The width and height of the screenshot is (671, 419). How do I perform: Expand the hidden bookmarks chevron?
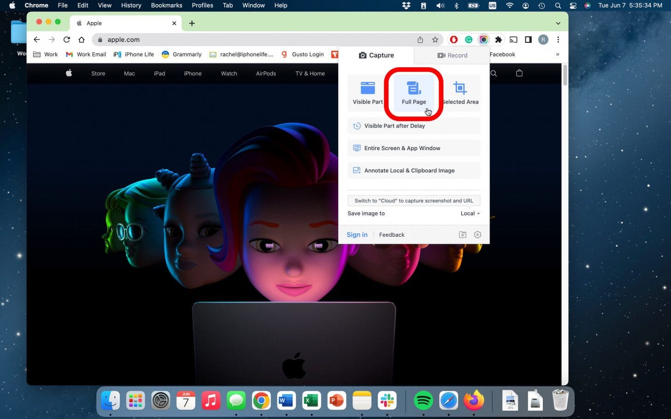pyautogui.click(x=558, y=54)
